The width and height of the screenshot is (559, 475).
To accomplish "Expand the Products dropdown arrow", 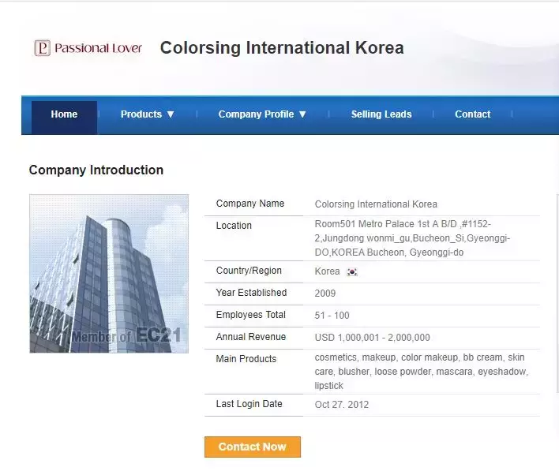I will [x=171, y=114].
